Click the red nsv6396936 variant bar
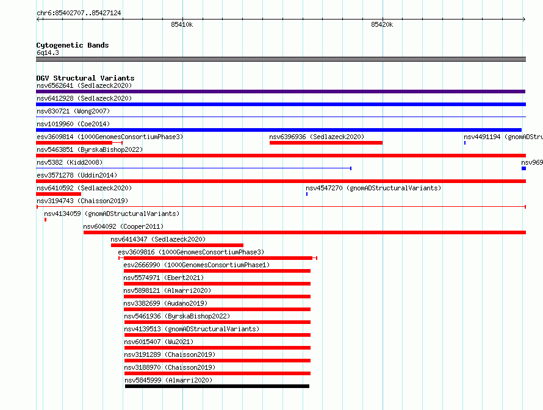This screenshot has width=543, height=410. (x=326, y=143)
